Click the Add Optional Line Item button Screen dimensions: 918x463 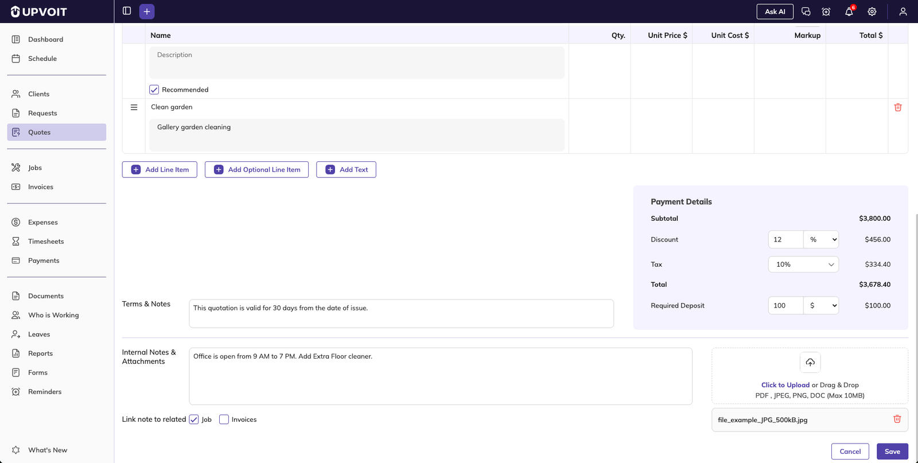click(x=256, y=170)
